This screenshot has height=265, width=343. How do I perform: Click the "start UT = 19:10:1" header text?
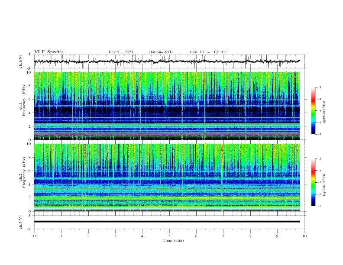pyautogui.click(x=209, y=52)
